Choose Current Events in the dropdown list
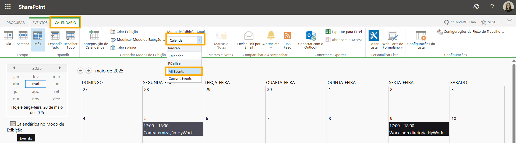Screen dimensions: 516x143 [x=180, y=79]
